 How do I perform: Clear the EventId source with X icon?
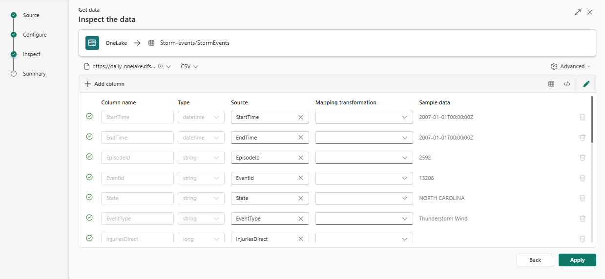pos(301,178)
